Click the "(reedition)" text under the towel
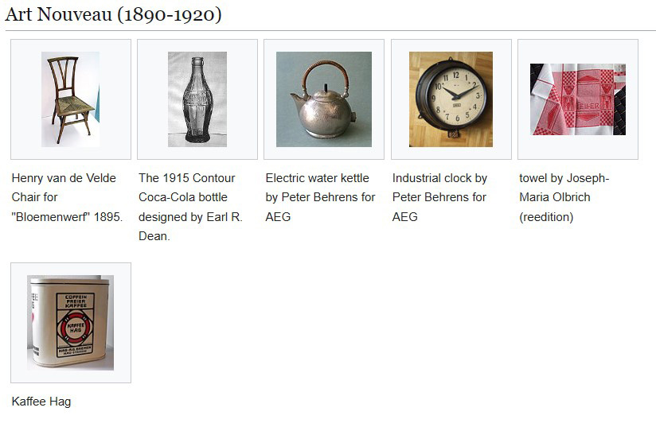Viewport: 656px width, 427px height. tap(546, 217)
